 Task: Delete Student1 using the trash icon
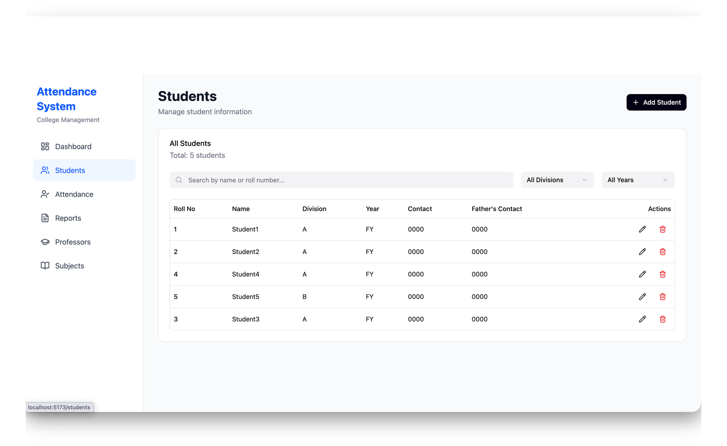tap(663, 229)
